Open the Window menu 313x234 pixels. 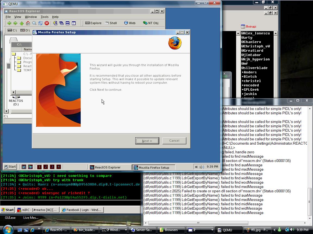pyautogui.click(x=31, y=17)
